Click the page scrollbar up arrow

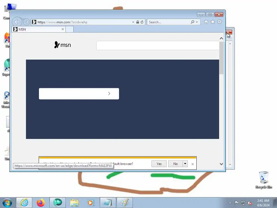click(x=221, y=38)
